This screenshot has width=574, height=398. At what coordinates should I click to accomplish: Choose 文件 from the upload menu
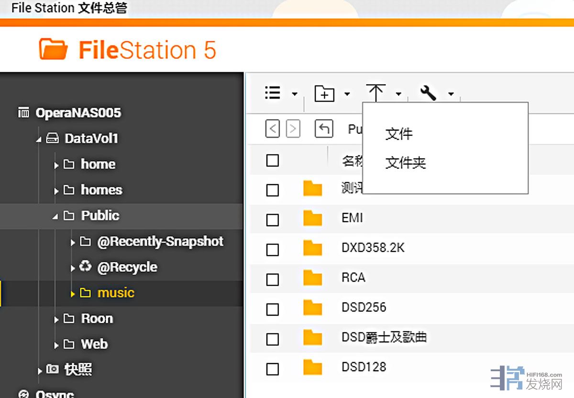(399, 134)
